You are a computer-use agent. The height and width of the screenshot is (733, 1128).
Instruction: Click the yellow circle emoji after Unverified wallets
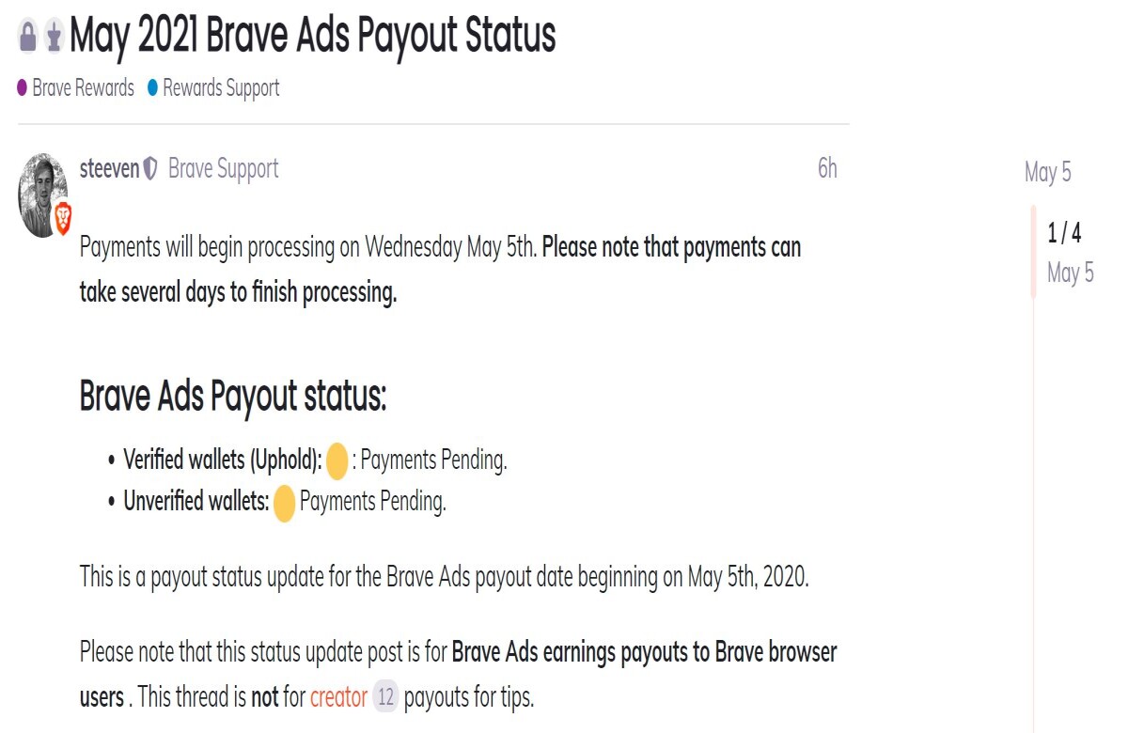(x=284, y=502)
